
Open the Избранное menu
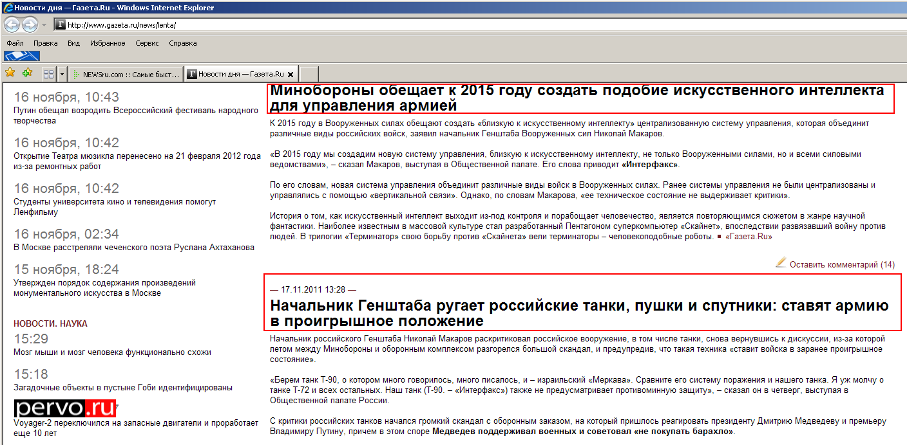click(x=108, y=43)
